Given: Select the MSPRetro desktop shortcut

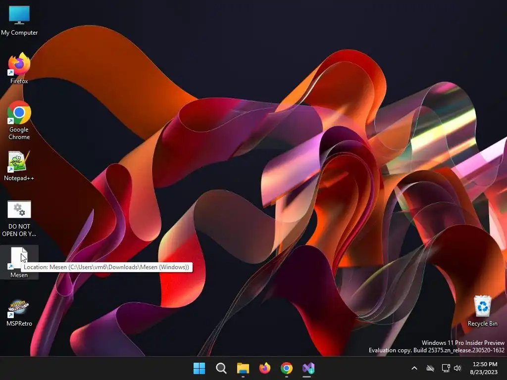Looking at the screenshot, I should point(19,313).
